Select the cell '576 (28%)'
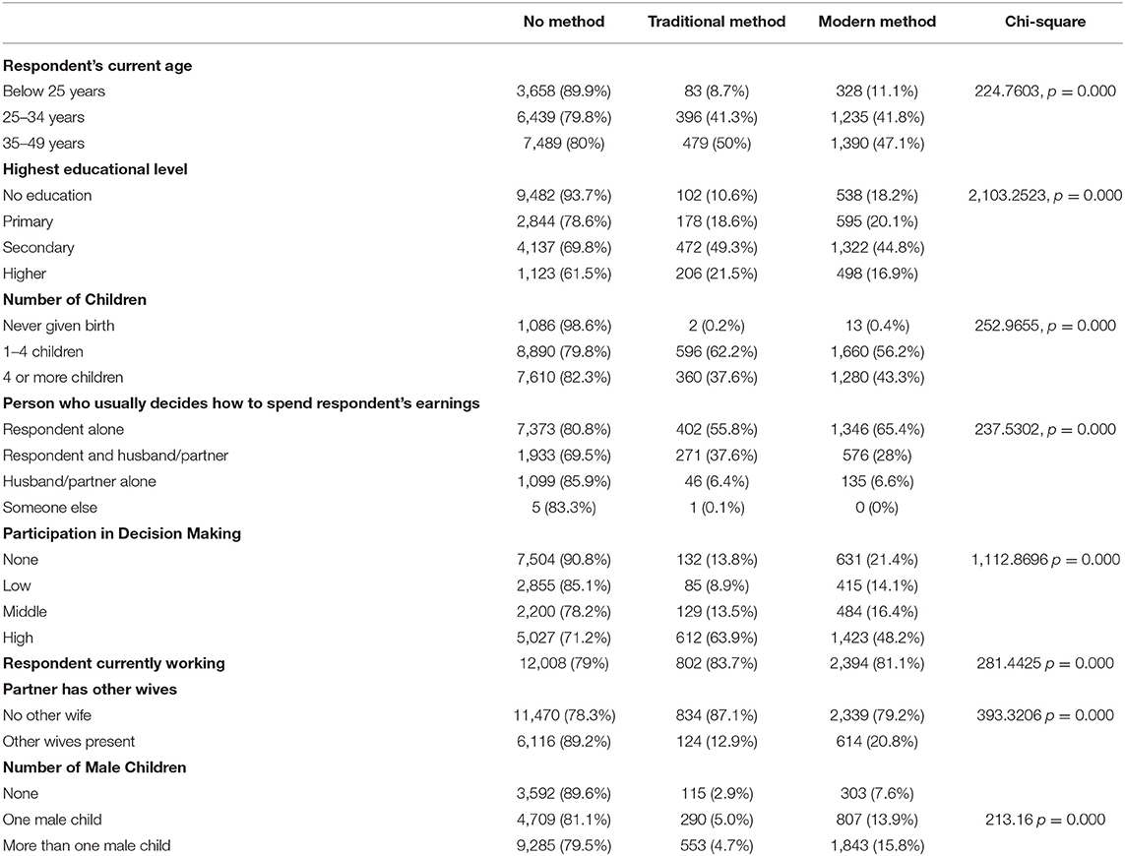 [x=878, y=456]
